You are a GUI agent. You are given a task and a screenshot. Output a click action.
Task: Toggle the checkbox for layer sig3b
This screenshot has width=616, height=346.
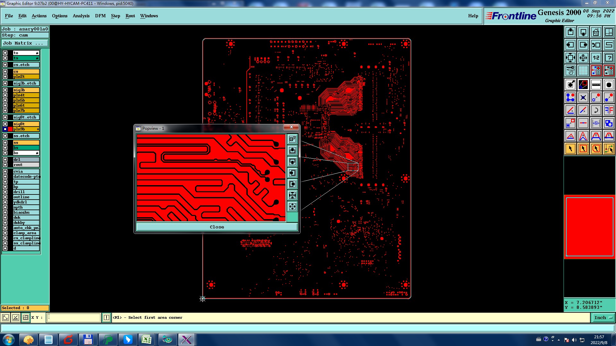[x=5, y=90]
